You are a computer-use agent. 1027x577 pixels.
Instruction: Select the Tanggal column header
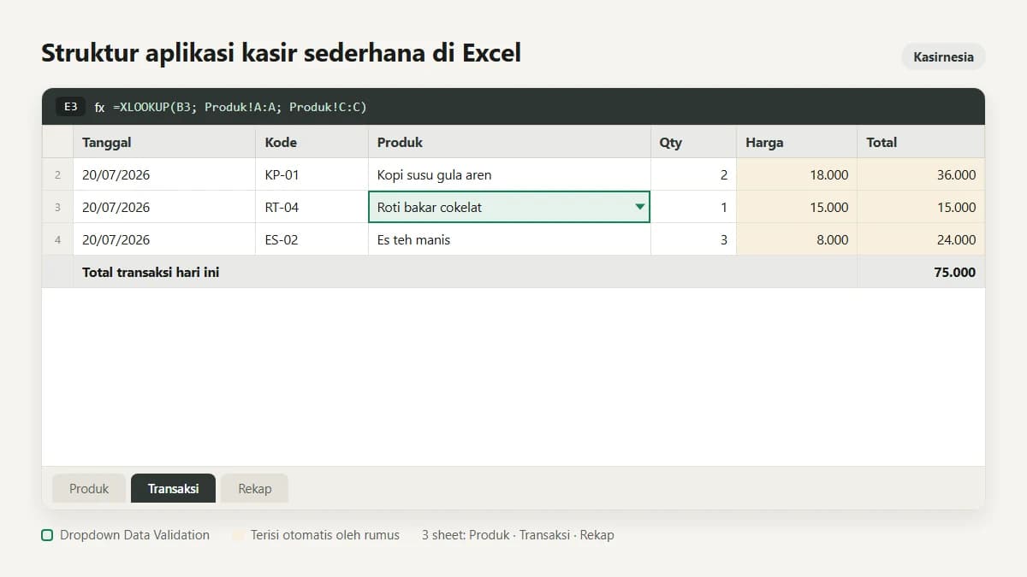164,142
